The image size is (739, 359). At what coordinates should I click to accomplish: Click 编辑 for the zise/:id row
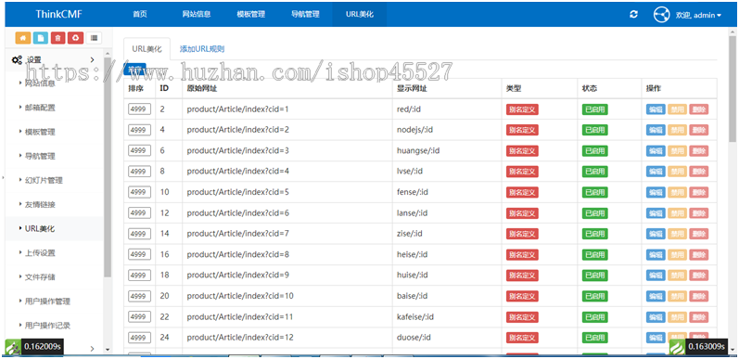(x=656, y=234)
